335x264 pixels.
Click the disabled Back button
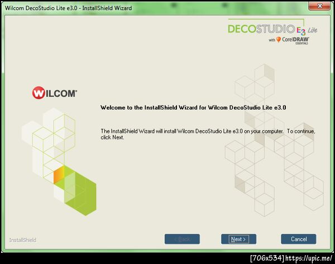point(182,239)
